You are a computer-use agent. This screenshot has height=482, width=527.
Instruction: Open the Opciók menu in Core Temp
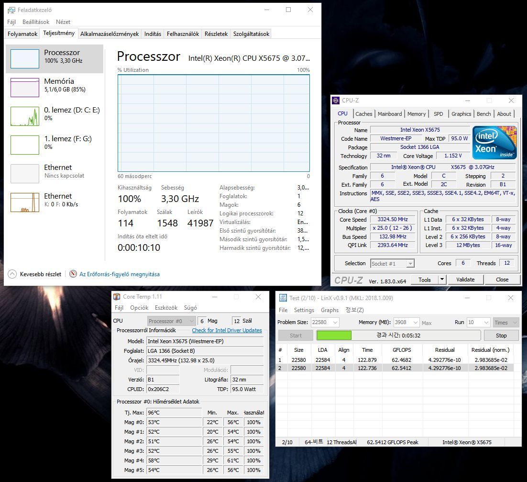(x=139, y=308)
